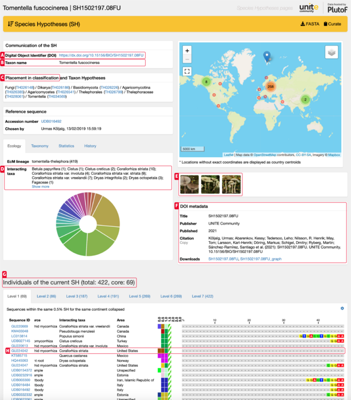Click the Curate button
351x400 pixels.
coord(333,23)
